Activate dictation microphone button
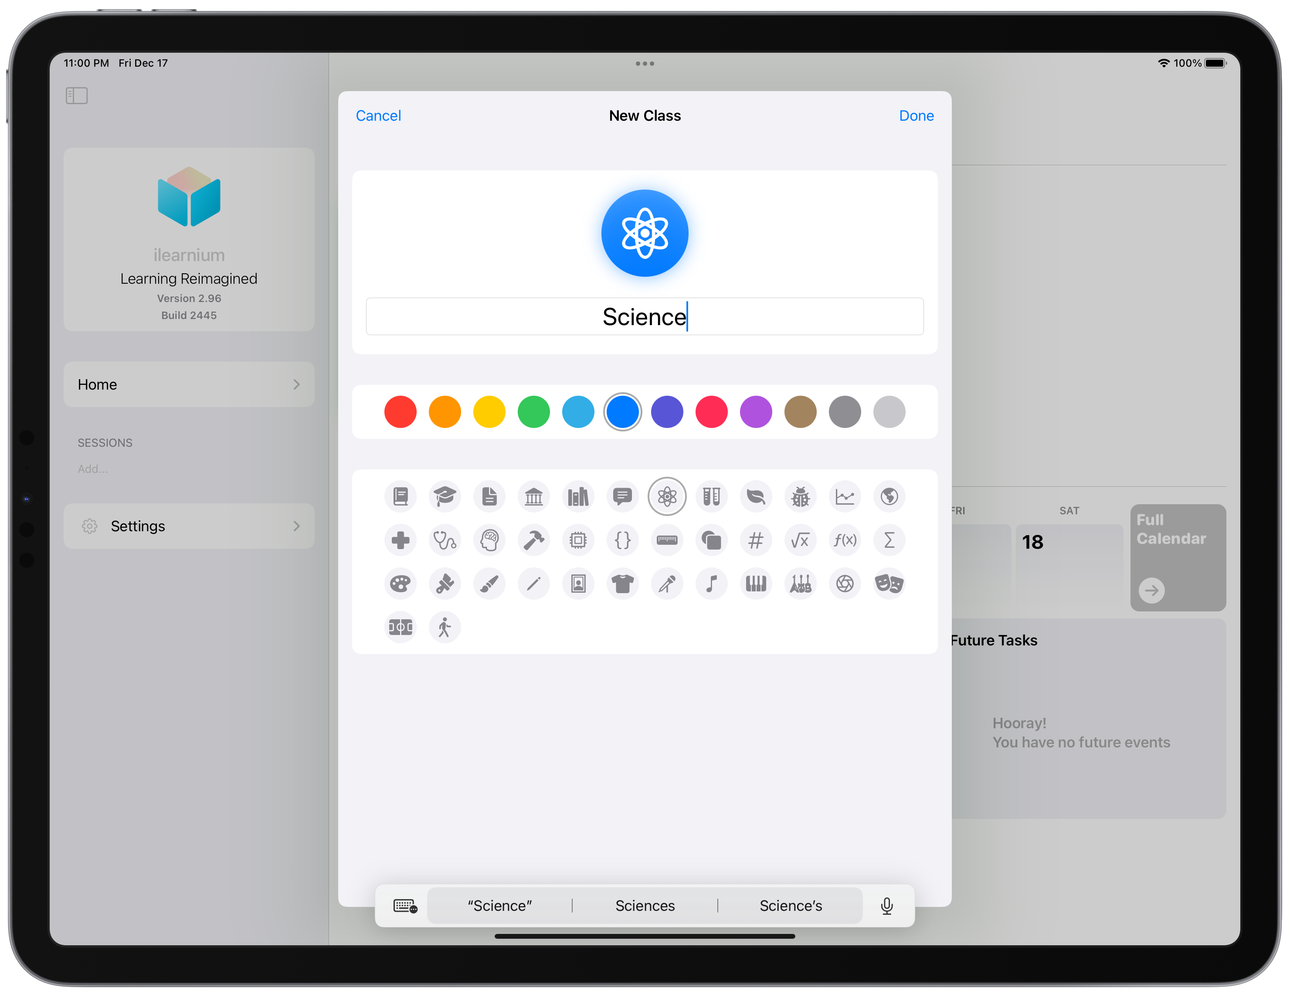 (886, 906)
